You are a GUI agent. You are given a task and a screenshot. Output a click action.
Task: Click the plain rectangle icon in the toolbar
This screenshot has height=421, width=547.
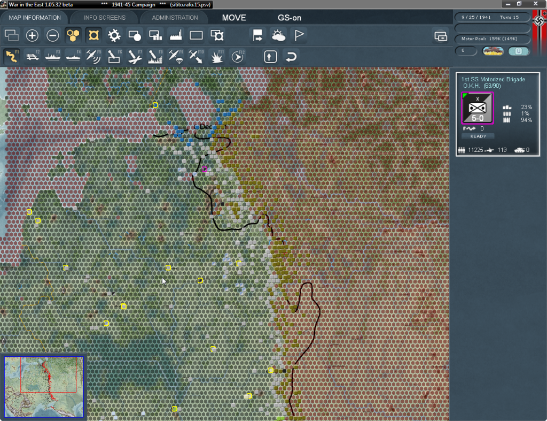pyautogui.click(x=196, y=35)
